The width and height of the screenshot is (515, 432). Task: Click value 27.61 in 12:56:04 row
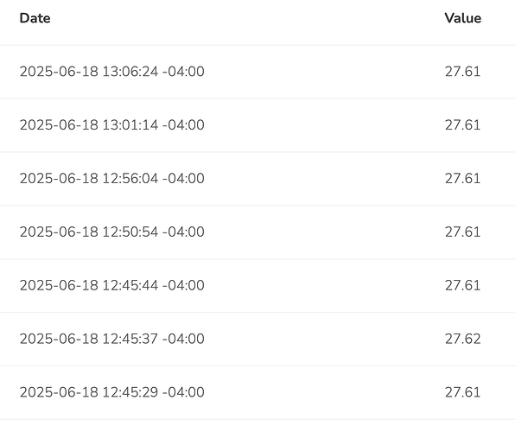point(463,179)
